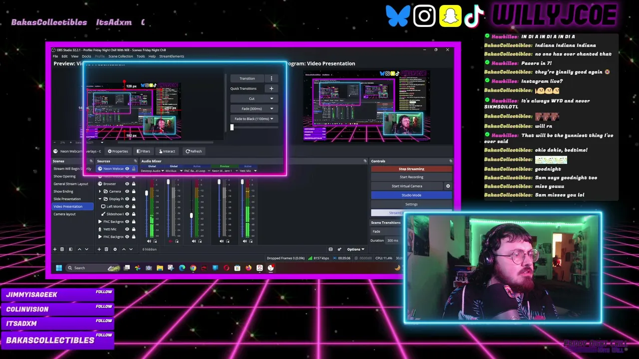Open Desktop Audio channel dropdown arrow
The image size is (639, 359).
click(162, 171)
